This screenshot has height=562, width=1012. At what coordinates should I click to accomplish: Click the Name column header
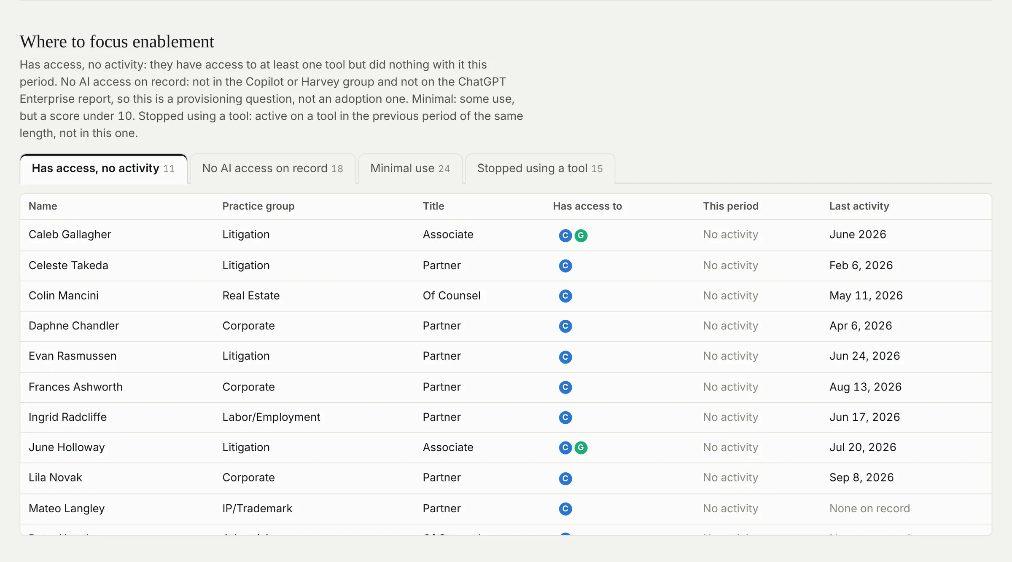[x=43, y=206]
